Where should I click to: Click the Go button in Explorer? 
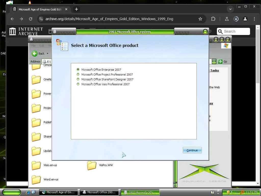(222, 62)
